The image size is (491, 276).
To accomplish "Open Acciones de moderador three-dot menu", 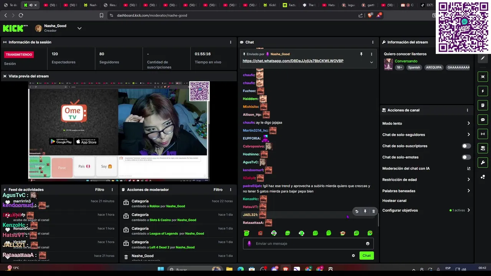I will tap(231, 190).
